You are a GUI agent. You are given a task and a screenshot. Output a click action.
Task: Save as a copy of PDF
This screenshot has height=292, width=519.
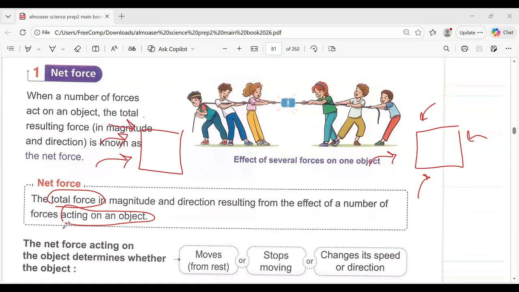[x=494, y=49]
